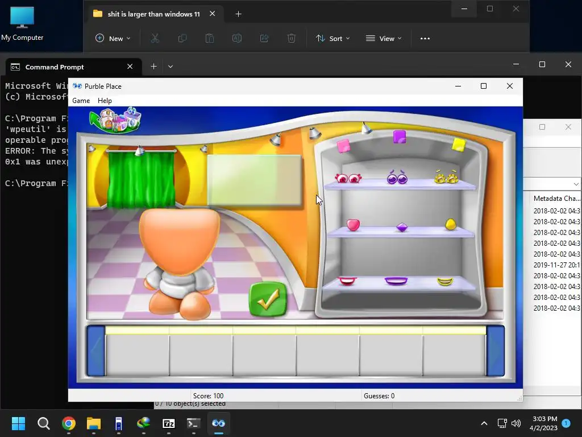This screenshot has width=582, height=437.
Task: Open the Windows Start menu
Action: 18,423
